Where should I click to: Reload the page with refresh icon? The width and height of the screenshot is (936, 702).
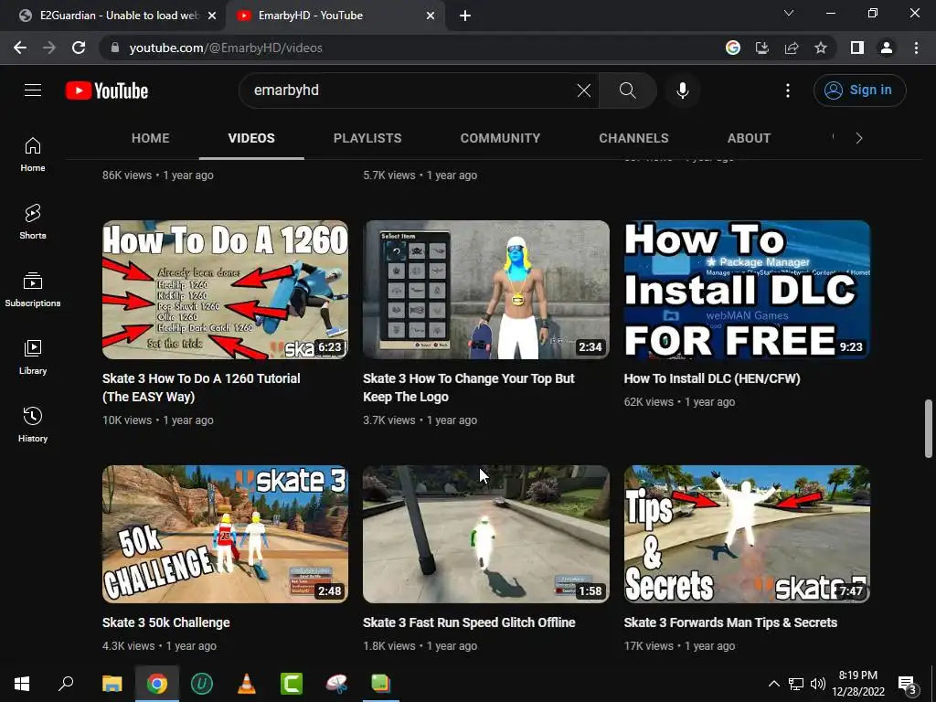(x=79, y=48)
